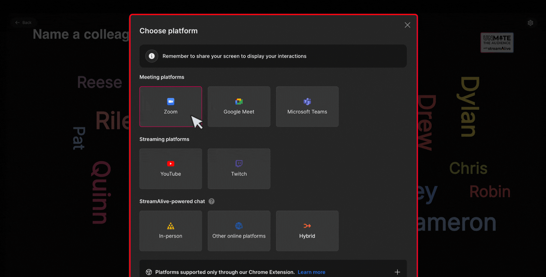This screenshot has width=546, height=277.
Task: Click the word Dylan in the word cloud
Action: pos(470,107)
